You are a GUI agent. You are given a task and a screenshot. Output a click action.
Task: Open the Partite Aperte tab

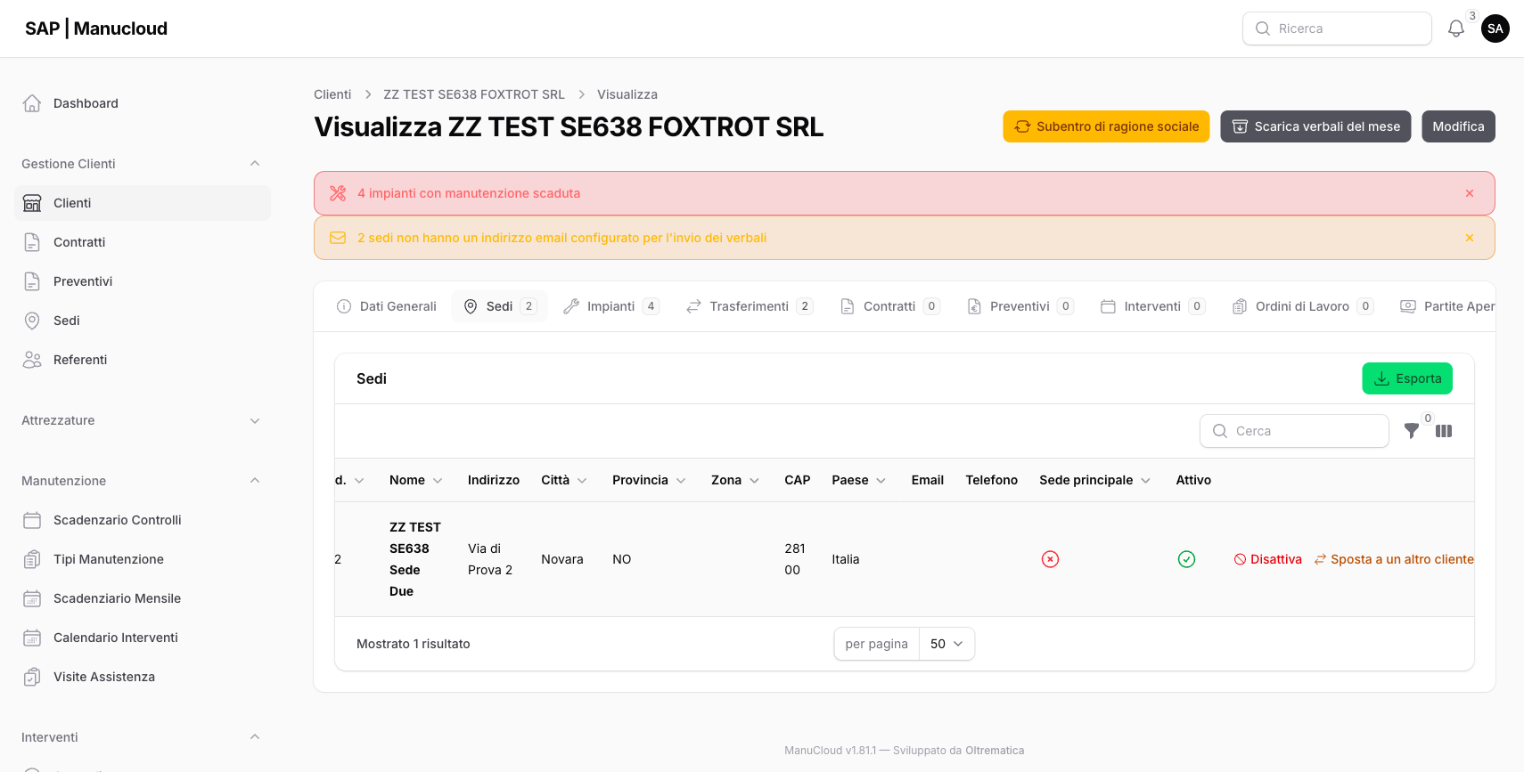[1447, 306]
